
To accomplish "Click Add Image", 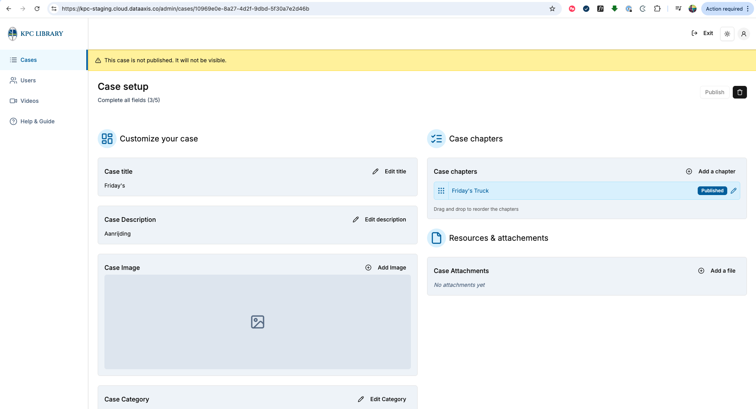I will pyautogui.click(x=386, y=268).
